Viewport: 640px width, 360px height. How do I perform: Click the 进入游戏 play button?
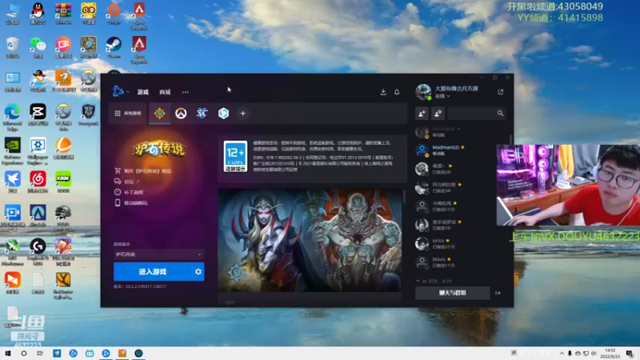(x=152, y=272)
